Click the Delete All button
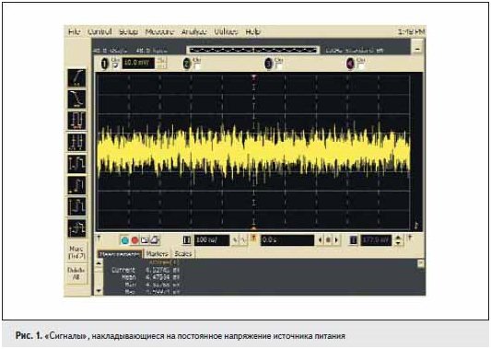Viewport: 491px width, 349px height. coord(76,273)
